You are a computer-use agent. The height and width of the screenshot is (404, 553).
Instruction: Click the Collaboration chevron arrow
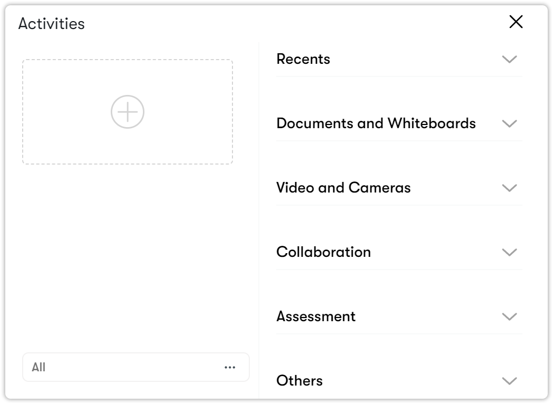[x=509, y=252]
